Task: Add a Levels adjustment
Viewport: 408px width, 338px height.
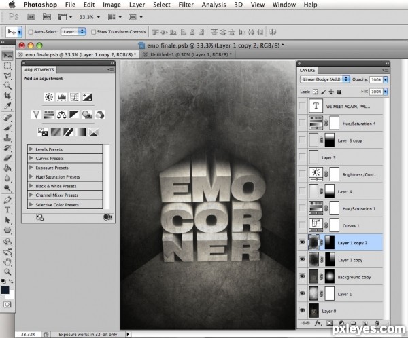Action: (62, 97)
